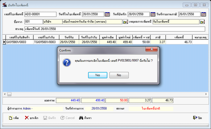Click the เลขที่ใบเพิ่มหนี้ ADD-00001 field
211x129 pixels.
pyautogui.click(x=40, y=14)
